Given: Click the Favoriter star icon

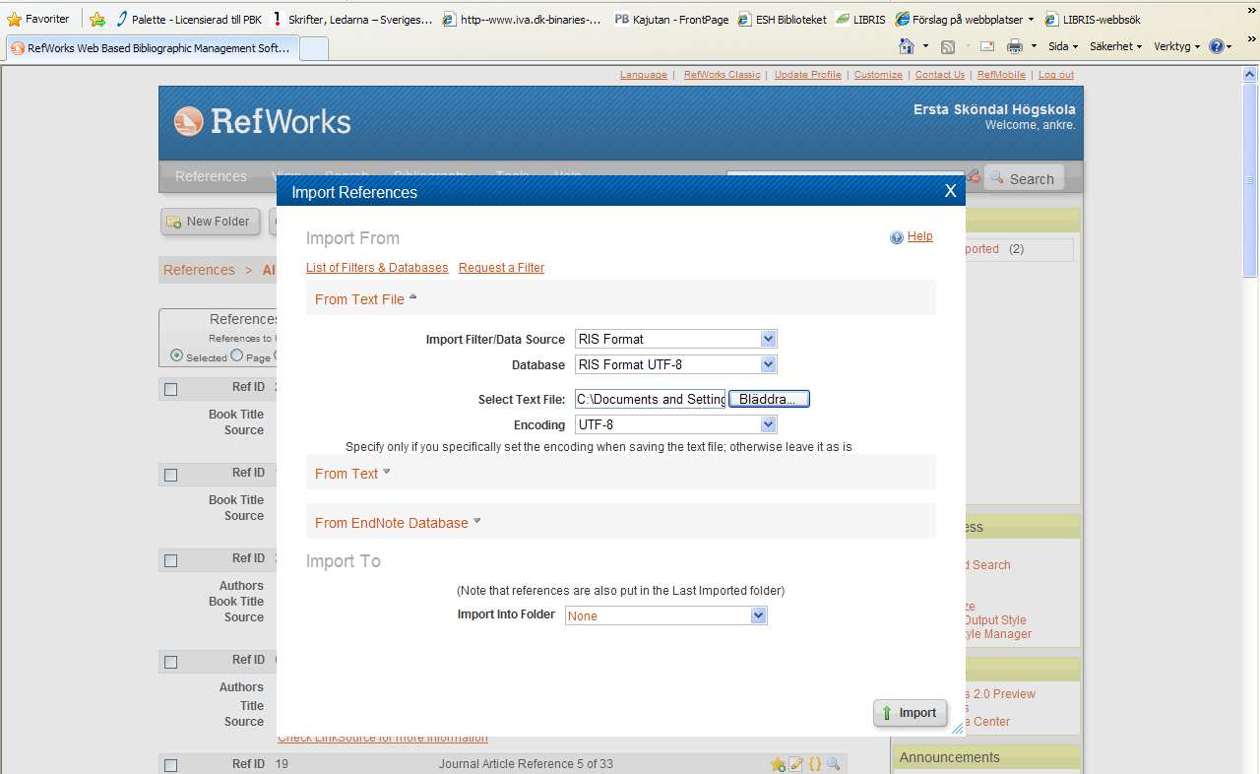Looking at the screenshot, I should pos(14,19).
